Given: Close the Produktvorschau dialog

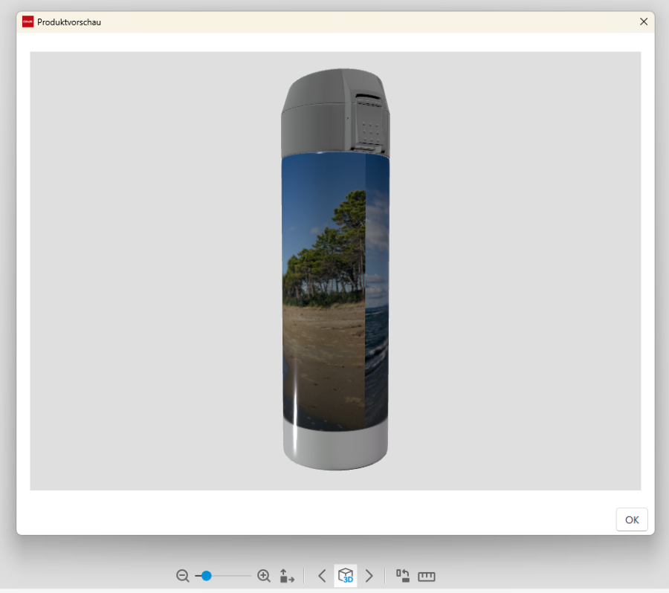Looking at the screenshot, I should (644, 22).
